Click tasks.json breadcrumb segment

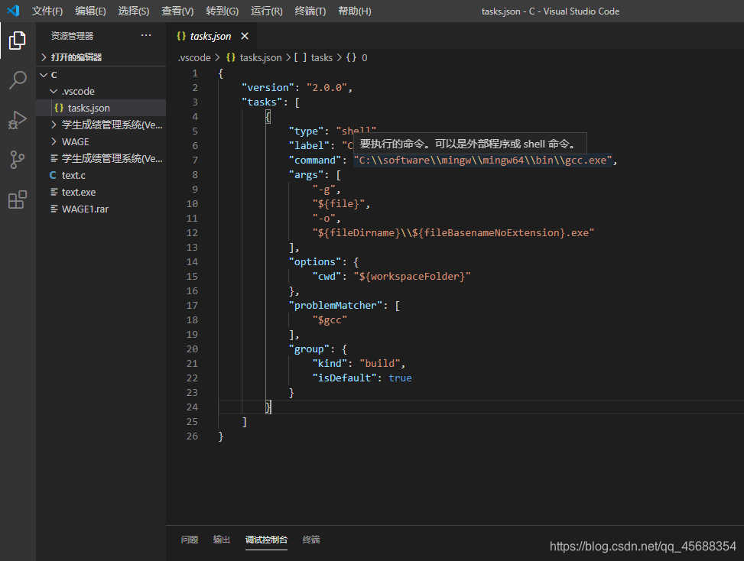(x=261, y=57)
